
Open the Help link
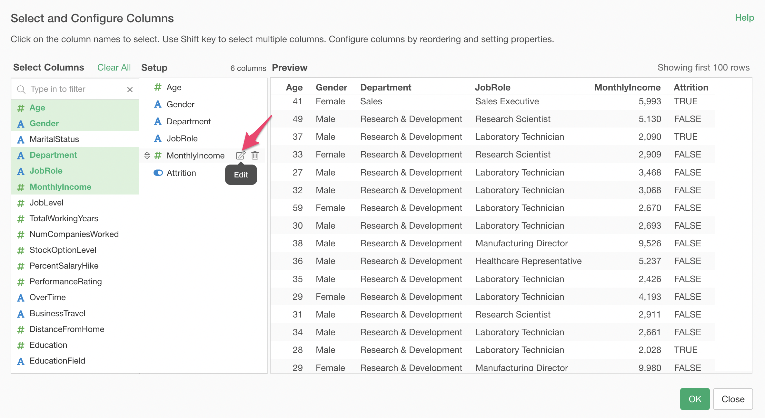click(744, 18)
